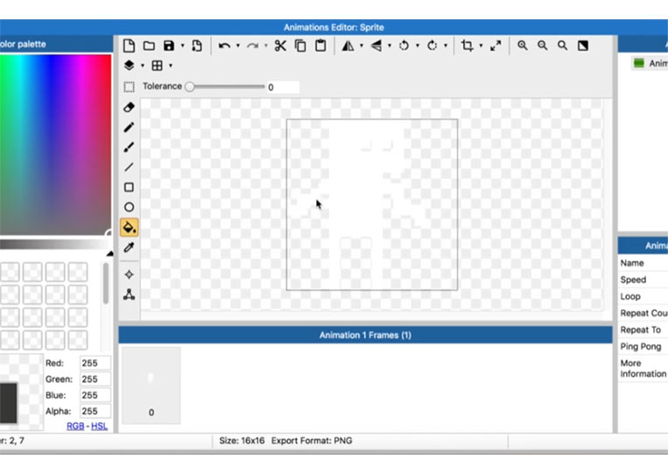The image size is (668, 474).
Task: Click the Reload file icon
Action: [197, 46]
